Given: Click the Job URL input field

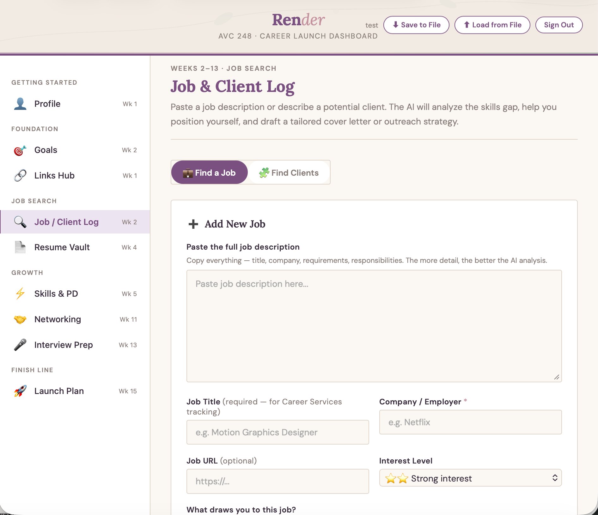Looking at the screenshot, I should click(x=278, y=481).
